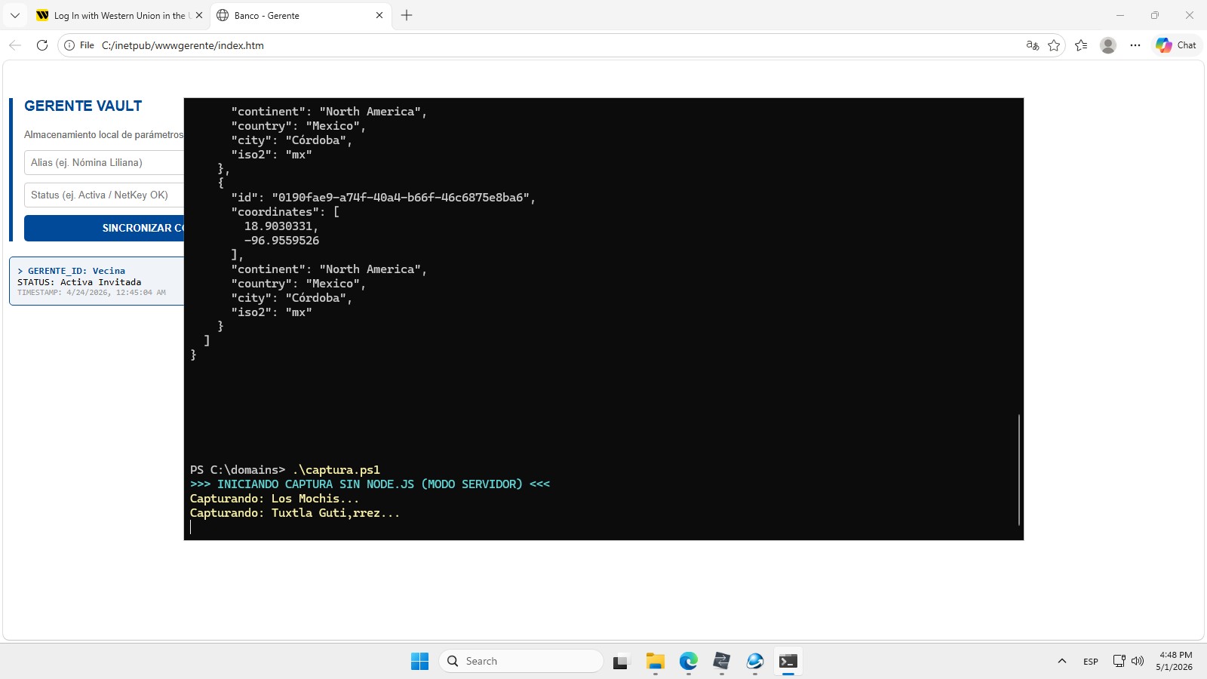The image size is (1207, 679).
Task: Open the Terminal taskbar icon
Action: click(788, 662)
